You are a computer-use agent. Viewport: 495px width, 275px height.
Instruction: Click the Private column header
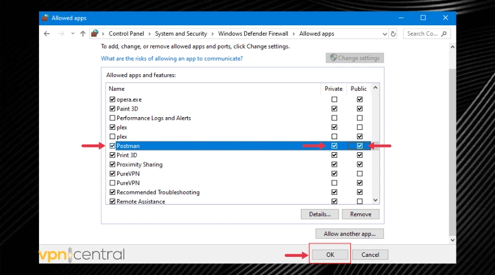[x=334, y=89]
